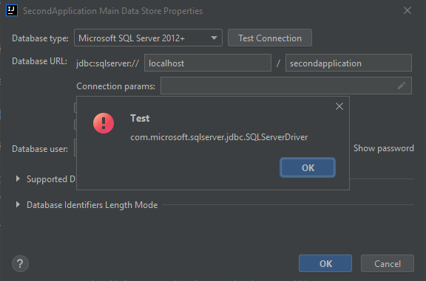The height and width of the screenshot is (281, 426).
Task: Click the Connection params field
Action: (286, 86)
